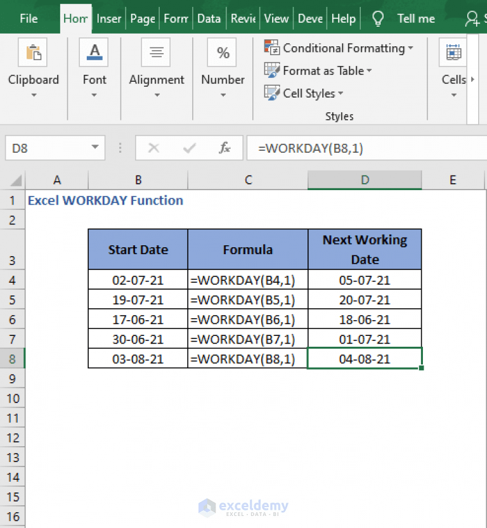
Task: Select column B header
Action: click(138, 180)
